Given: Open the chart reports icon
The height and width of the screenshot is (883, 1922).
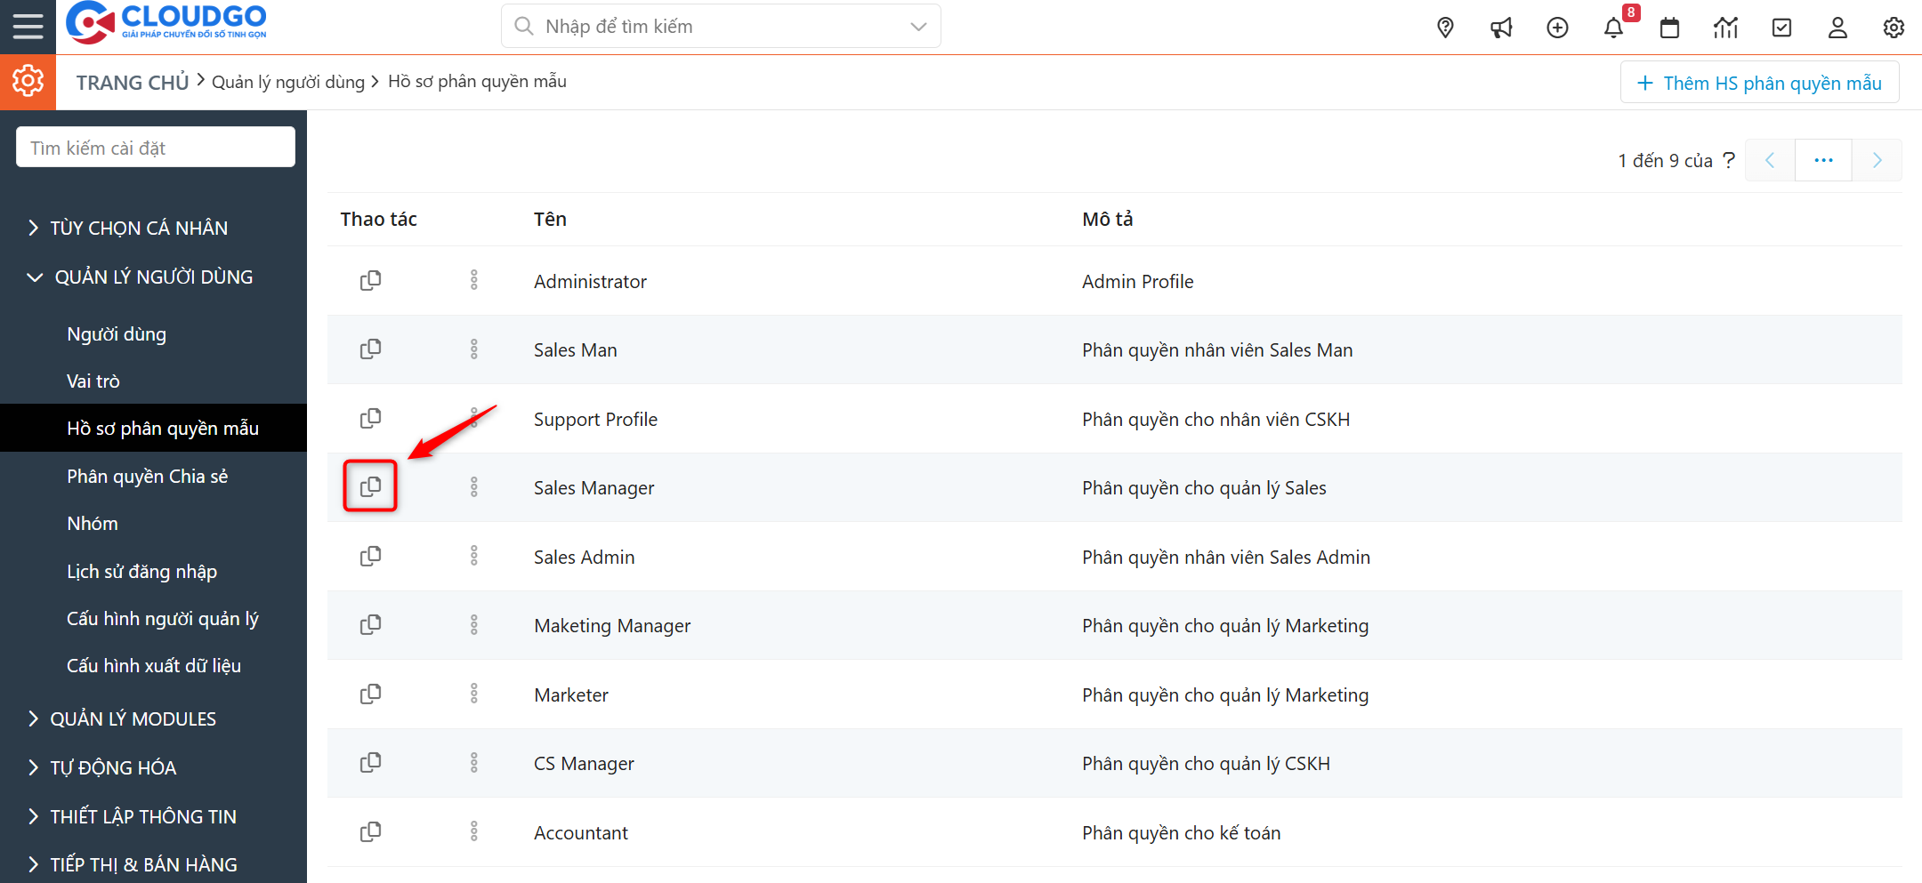Looking at the screenshot, I should [1725, 28].
